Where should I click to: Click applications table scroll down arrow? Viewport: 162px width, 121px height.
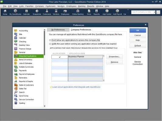[104, 80]
